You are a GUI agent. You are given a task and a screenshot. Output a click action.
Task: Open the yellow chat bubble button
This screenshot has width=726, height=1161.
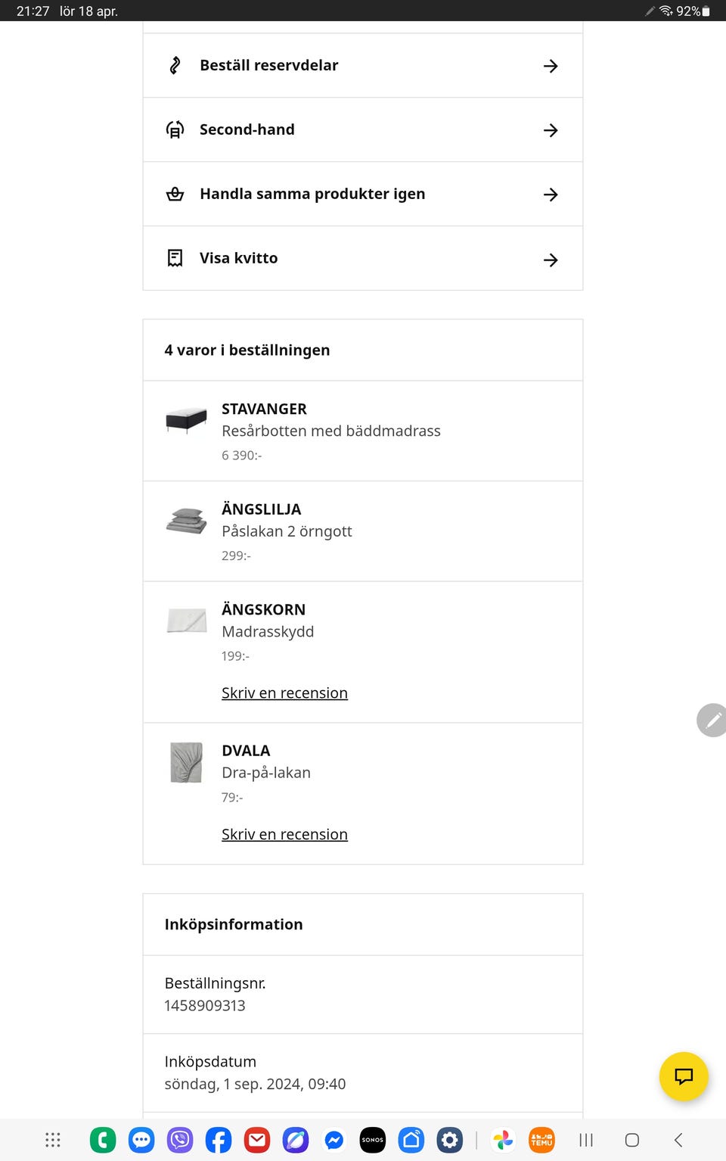[x=684, y=1076]
